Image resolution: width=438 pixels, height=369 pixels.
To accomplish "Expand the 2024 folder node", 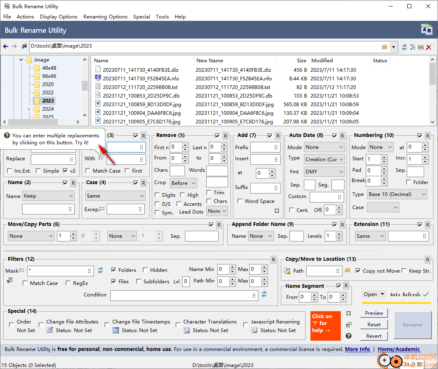I will click(x=29, y=109).
